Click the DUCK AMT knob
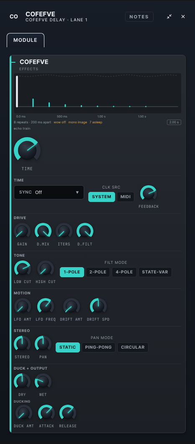 24,413
